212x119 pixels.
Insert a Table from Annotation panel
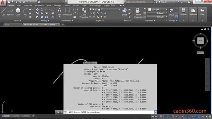[75, 17]
